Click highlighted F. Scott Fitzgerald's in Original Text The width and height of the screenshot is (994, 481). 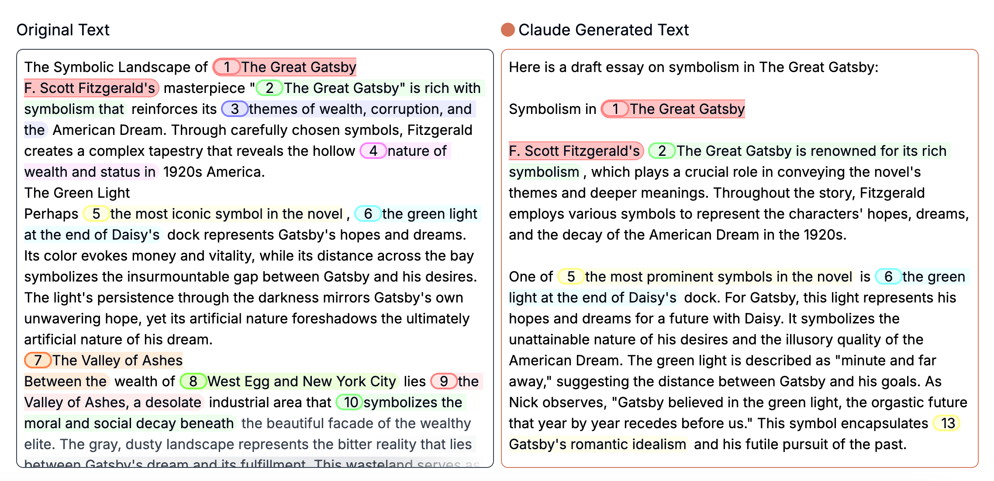(x=90, y=88)
